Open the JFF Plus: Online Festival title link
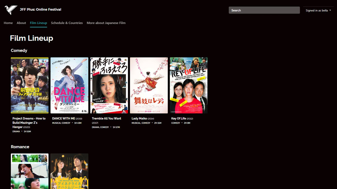The height and width of the screenshot is (189, 337). tap(40, 9)
